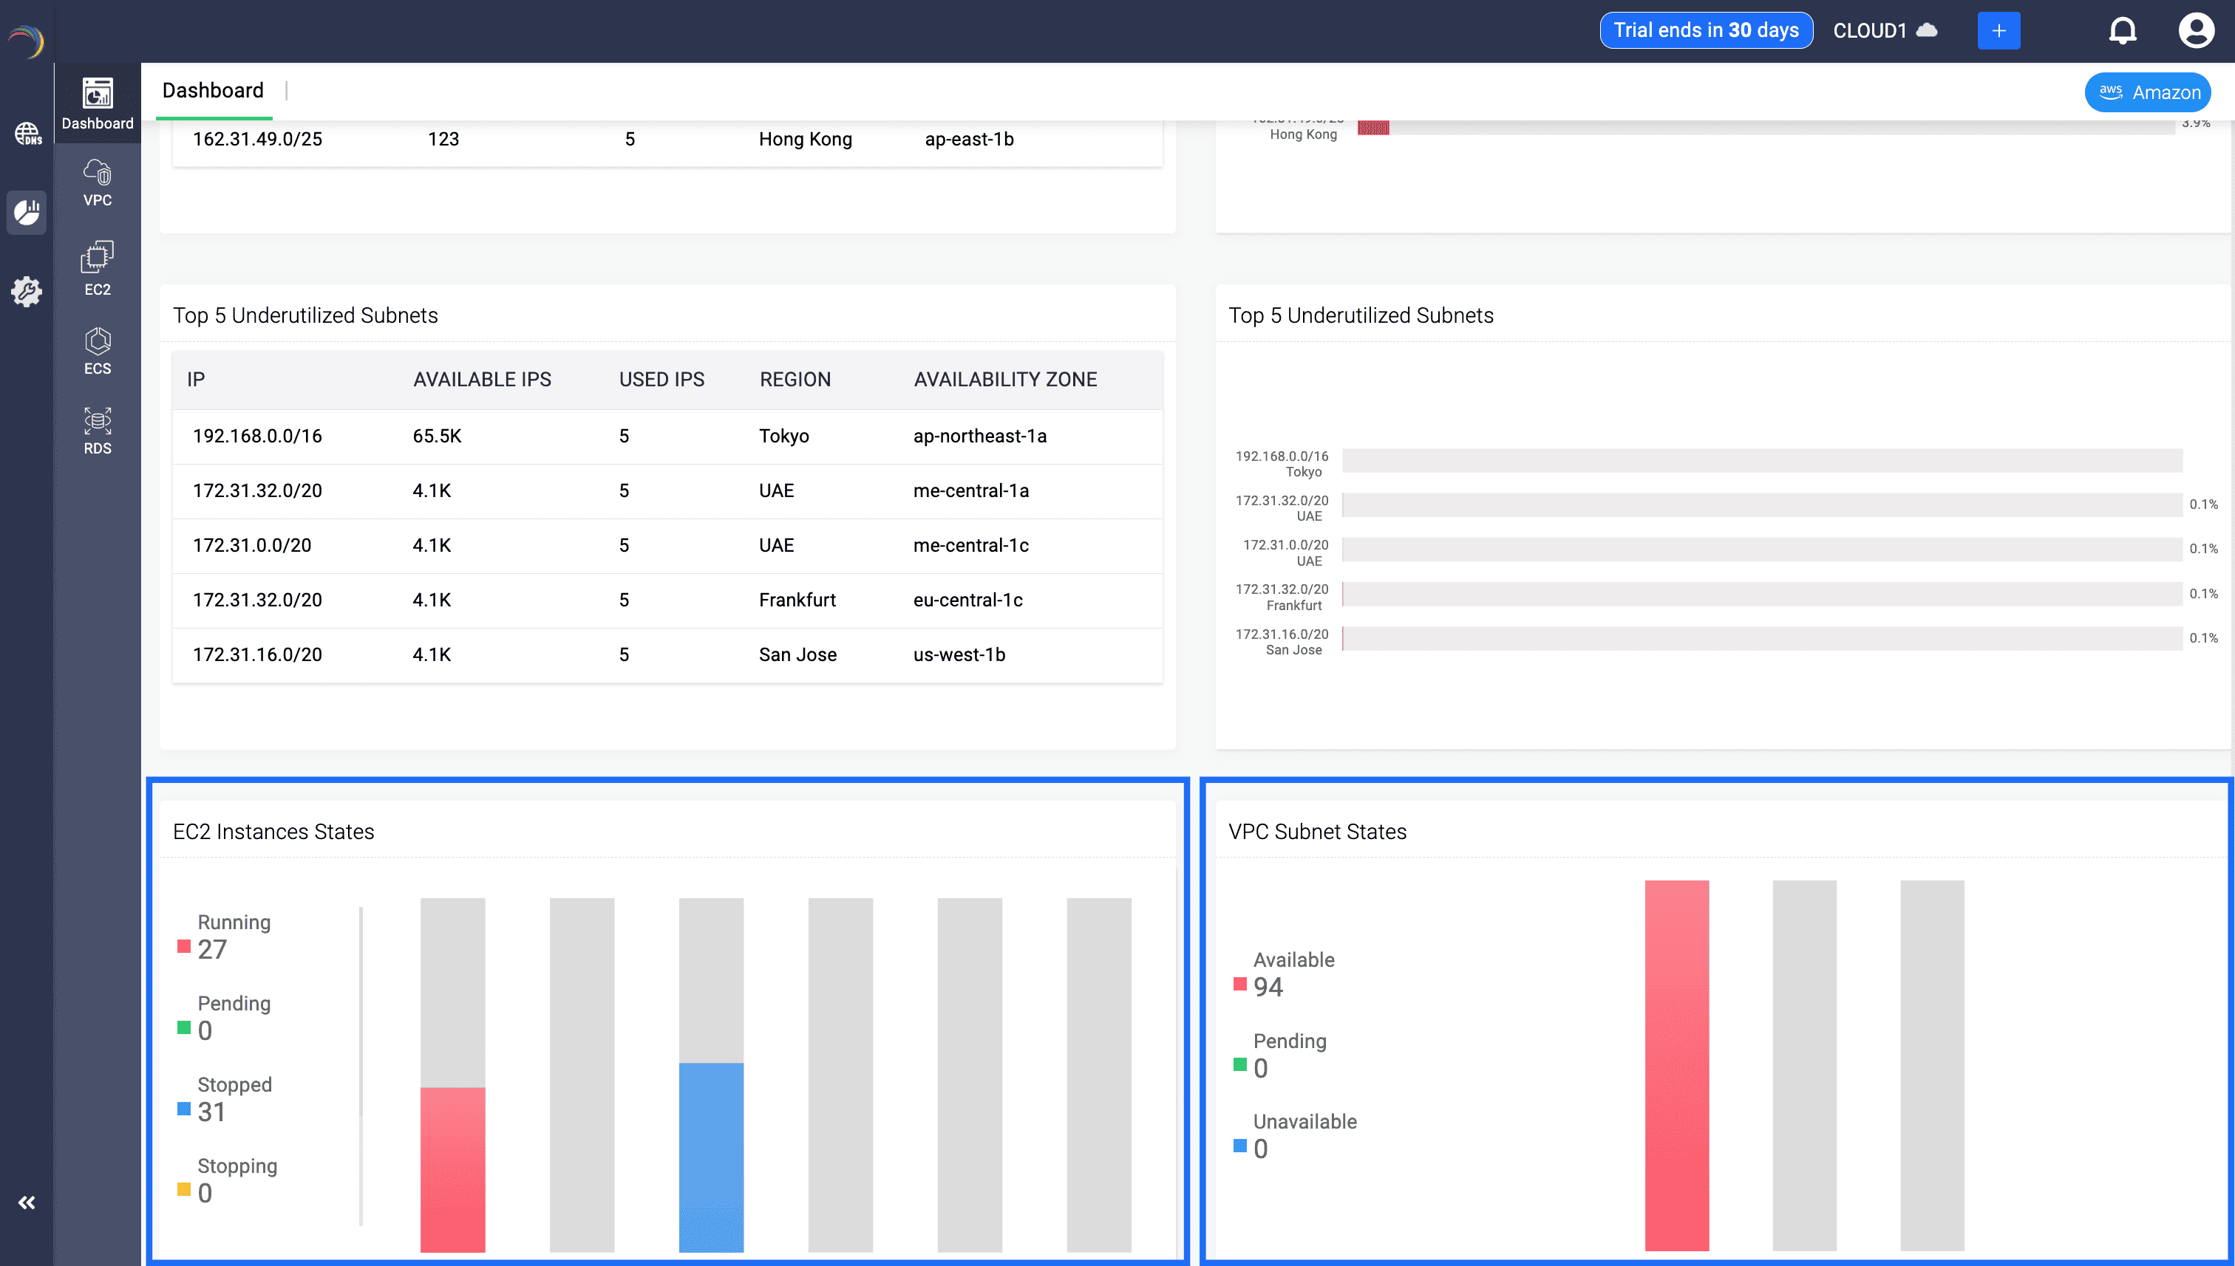Toggle the Available legend in VPC Subnet States
The height and width of the screenshot is (1266, 2235).
pyautogui.click(x=1239, y=985)
